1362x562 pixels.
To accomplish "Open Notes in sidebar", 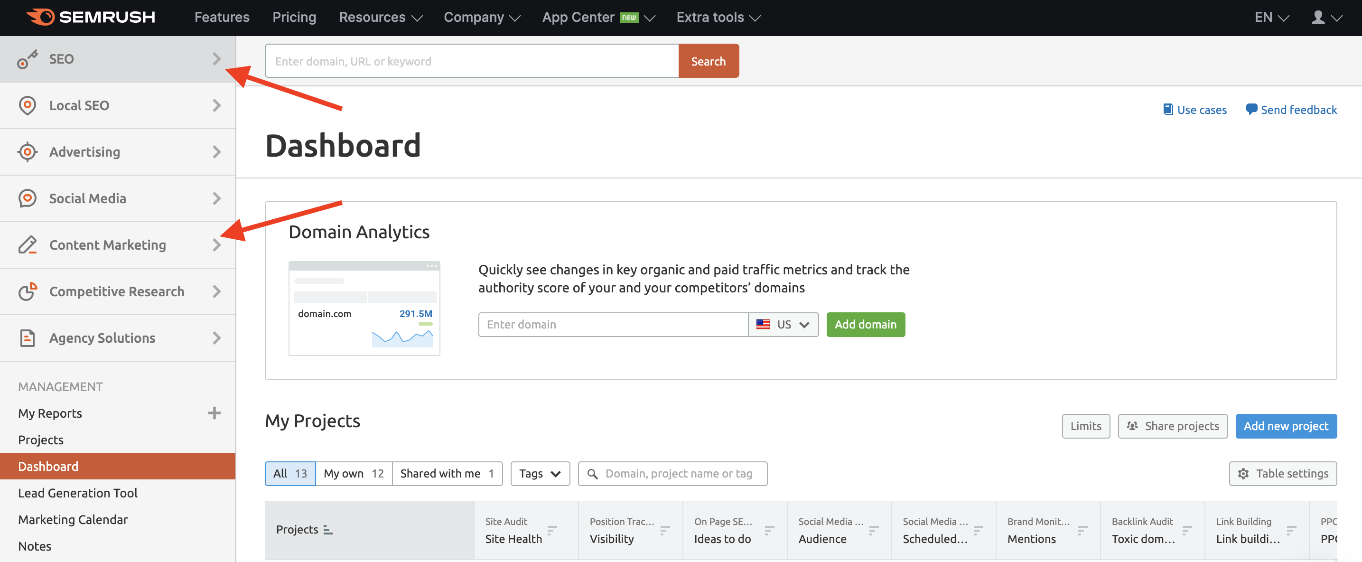I will [34, 546].
